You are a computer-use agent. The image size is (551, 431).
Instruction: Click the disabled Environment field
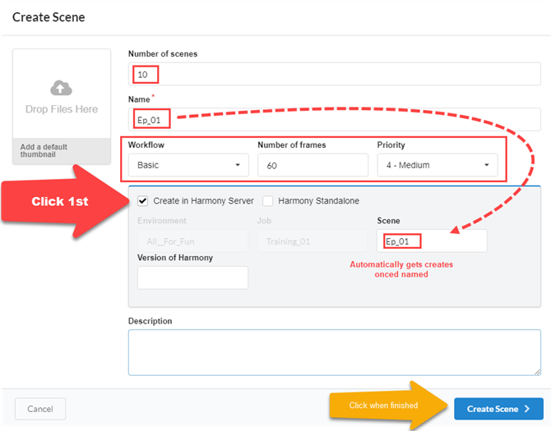click(x=192, y=241)
